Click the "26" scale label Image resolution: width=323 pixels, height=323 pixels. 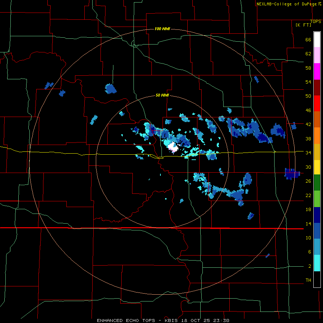coord(308,181)
